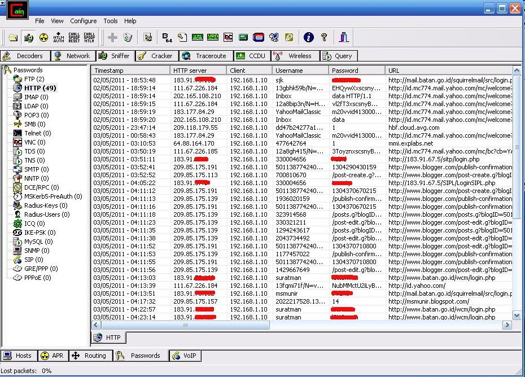Sort list by the Username column header
This screenshot has width=525, height=377.
[300, 71]
